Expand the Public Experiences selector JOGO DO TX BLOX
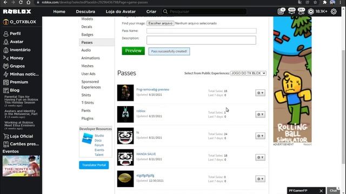The height and width of the screenshot is (194, 346). click(x=248, y=73)
